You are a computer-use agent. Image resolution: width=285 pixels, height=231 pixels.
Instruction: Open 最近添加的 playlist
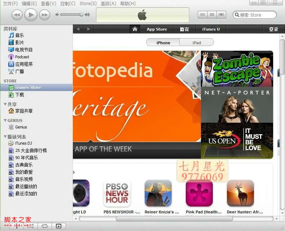coord(23,194)
